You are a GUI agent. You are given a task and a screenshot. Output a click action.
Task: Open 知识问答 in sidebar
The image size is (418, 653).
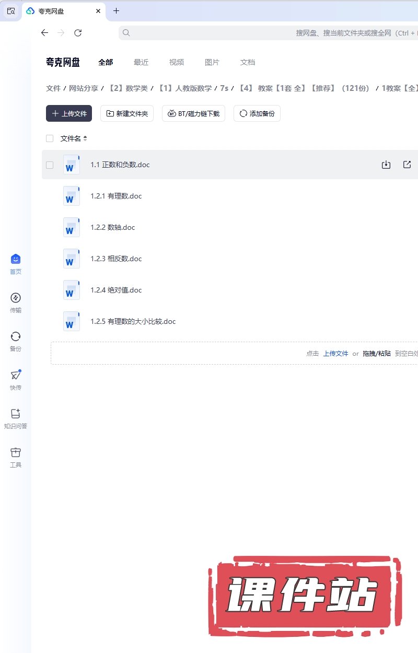[x=16, y=418]
